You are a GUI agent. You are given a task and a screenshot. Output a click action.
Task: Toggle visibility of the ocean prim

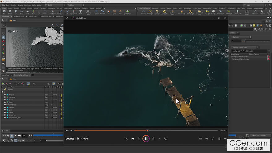5,107
